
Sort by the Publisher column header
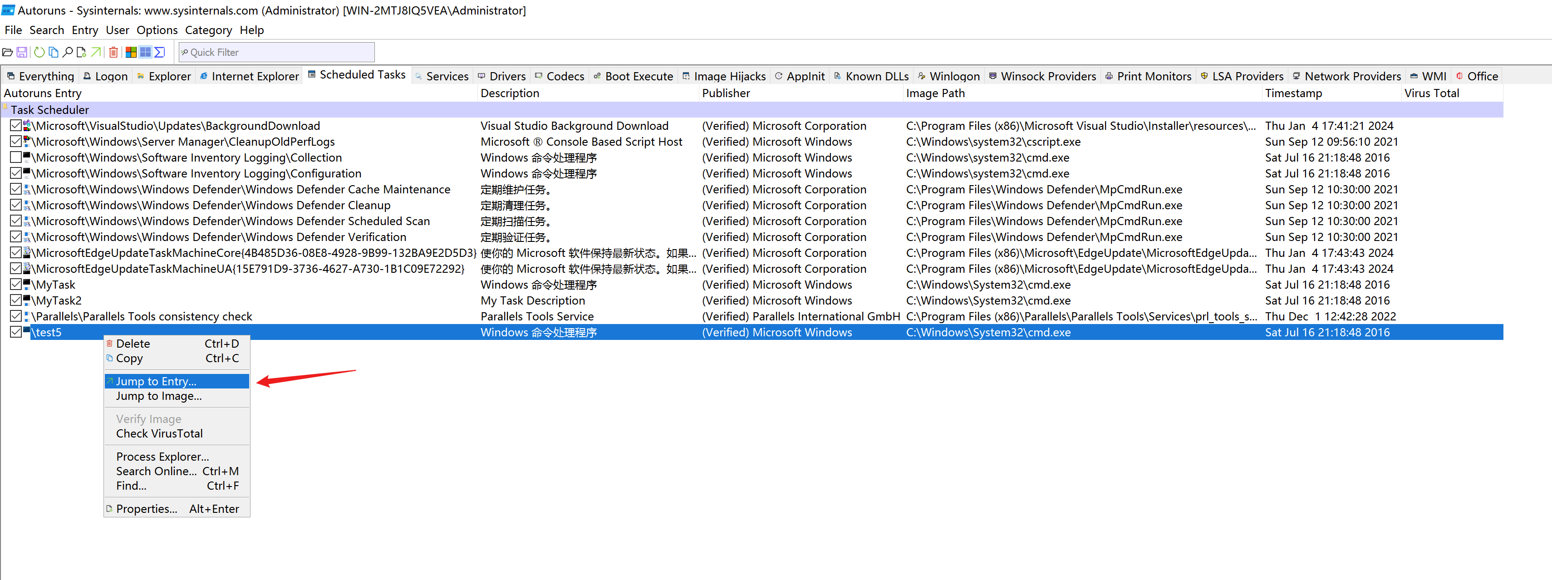pyautogui.click(x=726, y=93)
